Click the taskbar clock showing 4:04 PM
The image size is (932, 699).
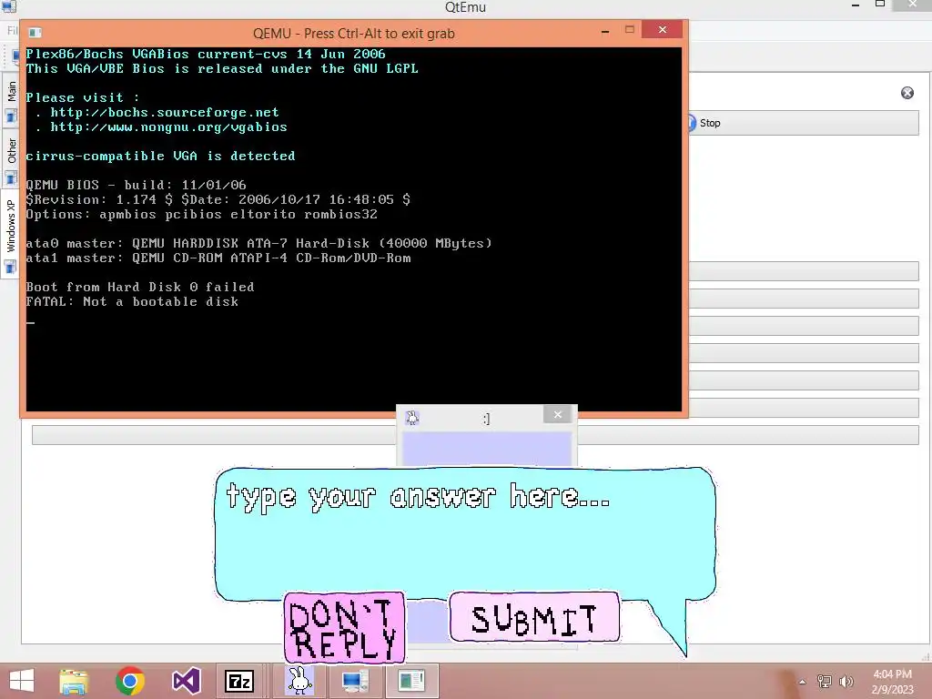click(x=892, y=681)
